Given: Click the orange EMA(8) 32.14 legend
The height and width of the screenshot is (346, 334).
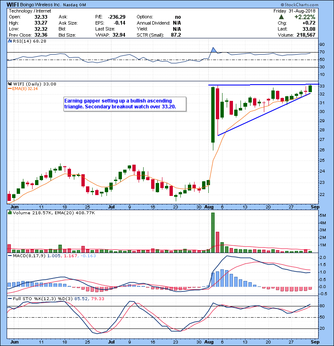Looking at the screenshot, I should (23, 89).
